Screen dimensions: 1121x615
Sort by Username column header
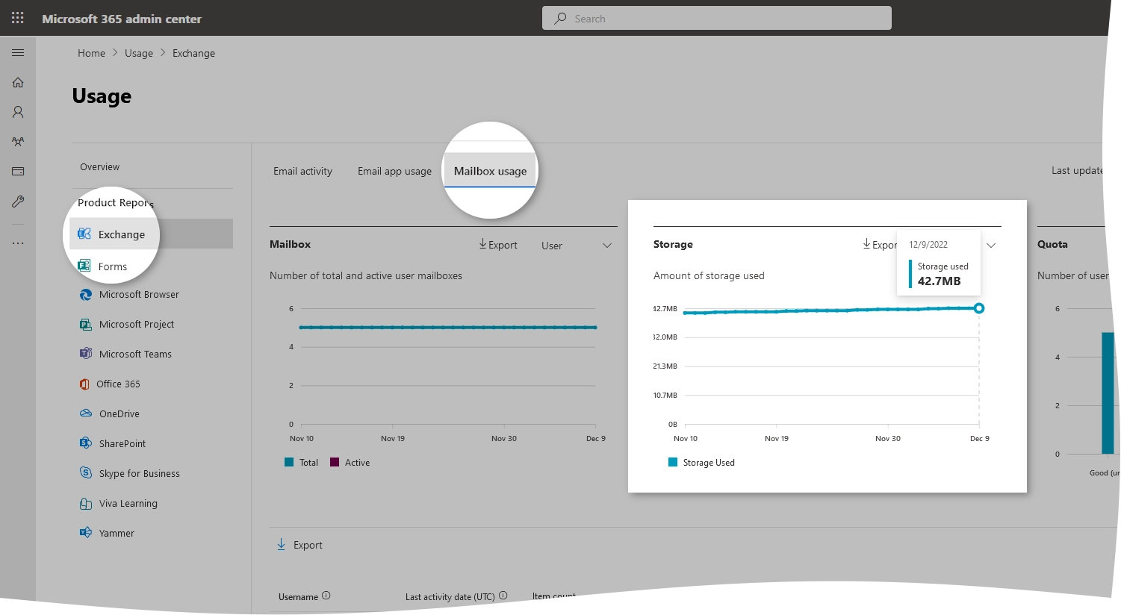[298, 596]
